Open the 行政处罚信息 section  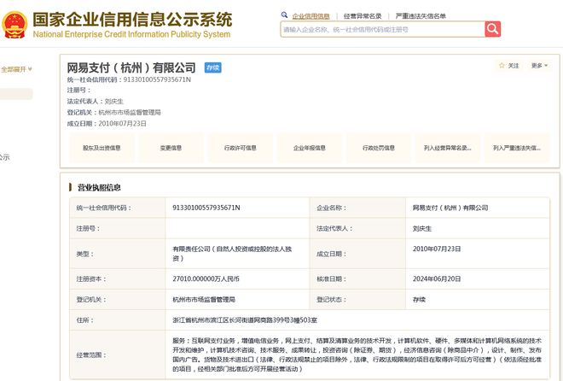(379, 148)
